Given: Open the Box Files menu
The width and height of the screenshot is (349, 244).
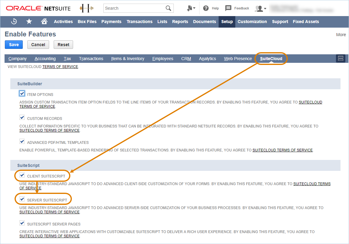Looking at the screenshot, I should [87, 22].
